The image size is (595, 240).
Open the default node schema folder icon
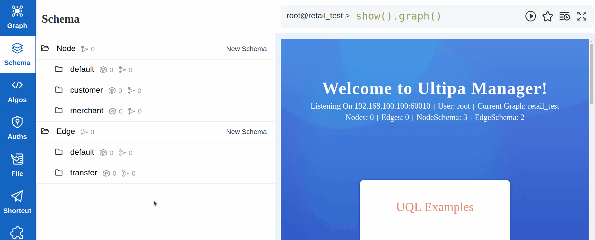pyautogui.click(x=59, y=69)
